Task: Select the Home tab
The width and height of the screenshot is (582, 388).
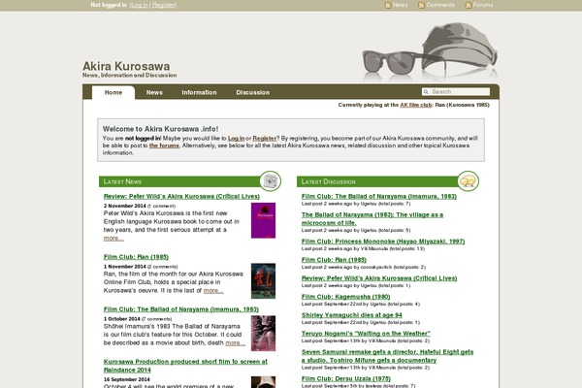Action: coord(113,92)
